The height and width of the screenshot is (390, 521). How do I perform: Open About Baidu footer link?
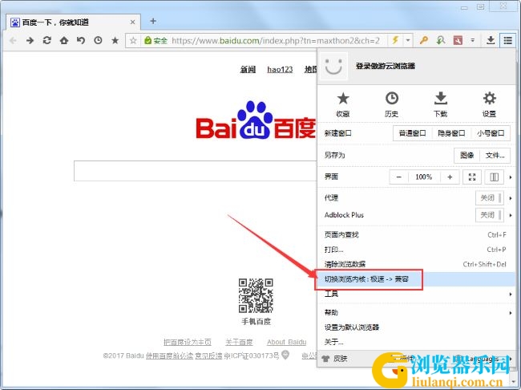point(286,342)
